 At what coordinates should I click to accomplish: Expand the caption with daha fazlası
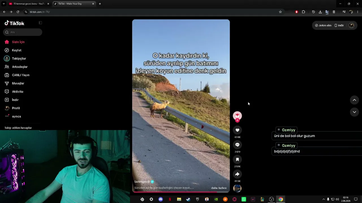[x=219, y=188]
